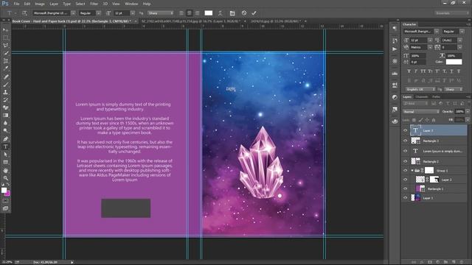Select the Move tool

tap(5, 30)
